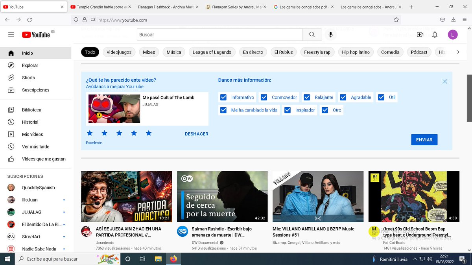Viewport: 472px width, 265px height.
Task: Open the account avatar menu
Action: coord(453,35)
